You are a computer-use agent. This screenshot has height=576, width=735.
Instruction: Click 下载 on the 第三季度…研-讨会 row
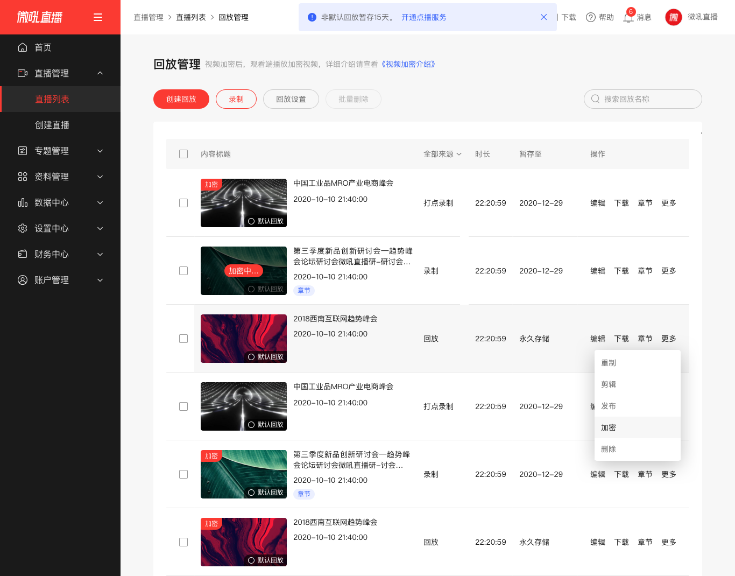pyautogui.click(x=621, y=474)
